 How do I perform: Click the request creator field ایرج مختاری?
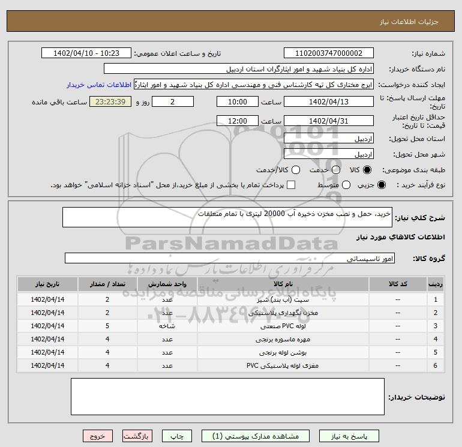tap(254, 85)
